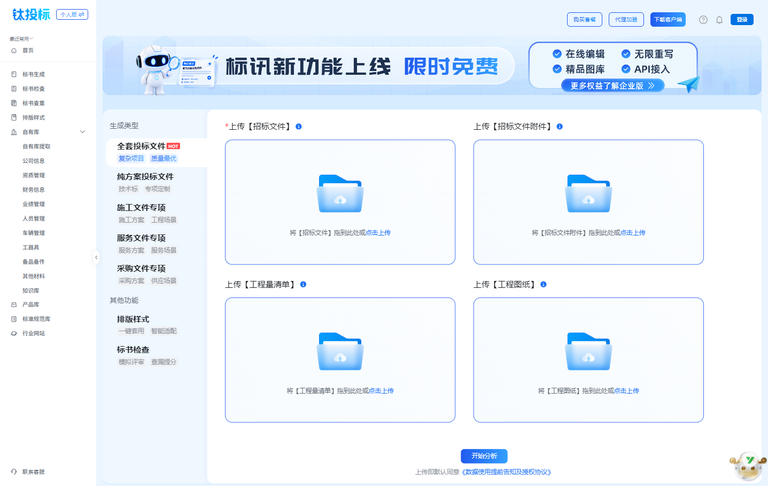Click the 联系客服 headset icon
Viewport: 768px width, 486px height.
coord(14,472)
